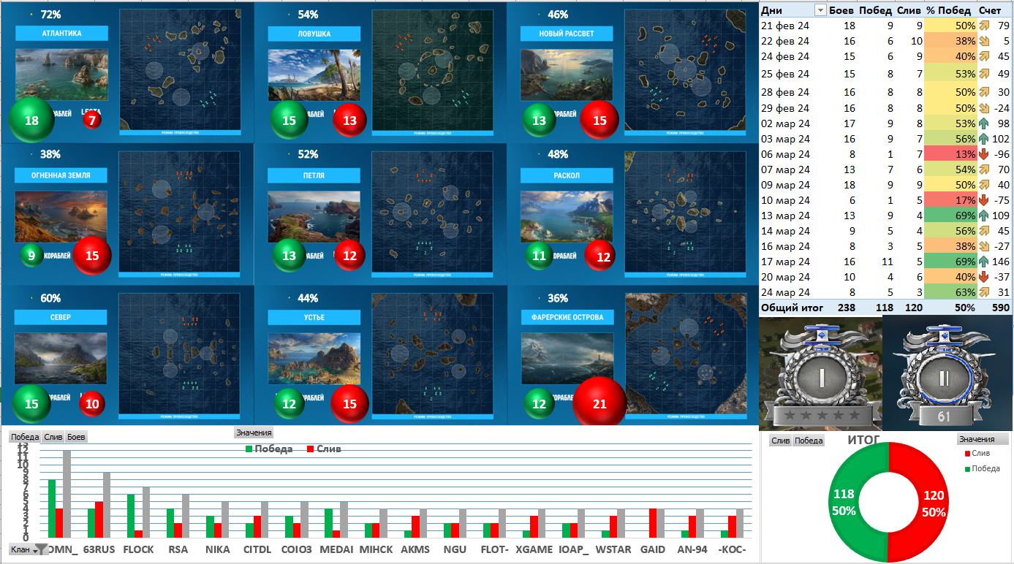Click the green 11 bubble on Раскол
The height and width of the screenshot is (564, 1014).
pyautogui.click(x=540, y=256)
